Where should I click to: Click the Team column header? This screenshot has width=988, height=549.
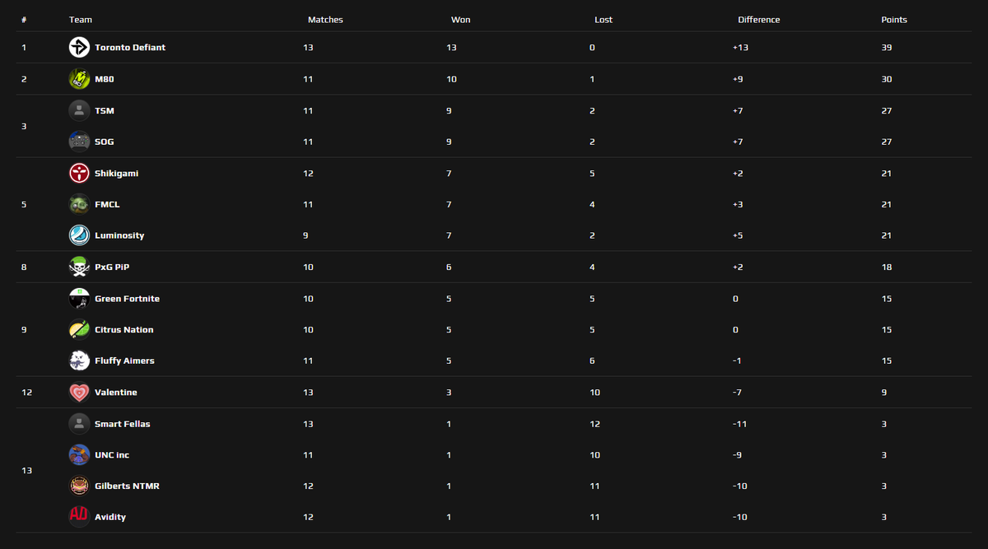(81, 20)
